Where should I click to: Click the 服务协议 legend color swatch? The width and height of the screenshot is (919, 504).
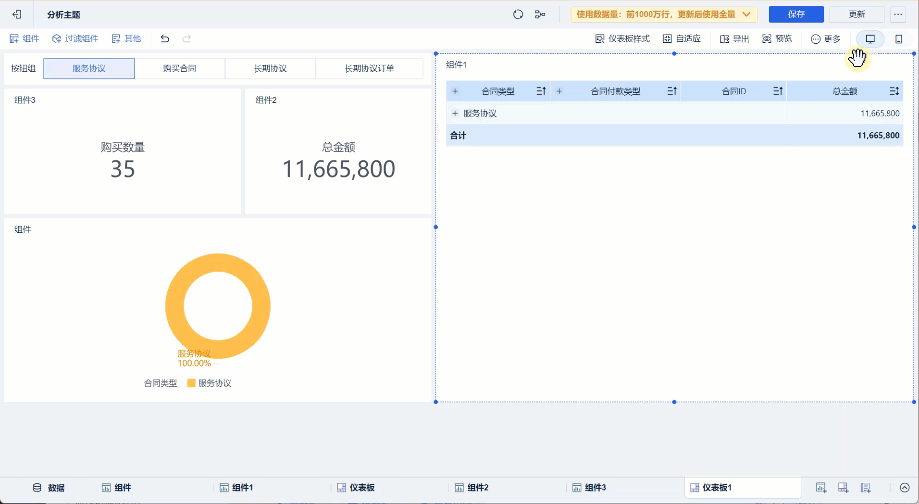pyautogui.click(x=191, y=383)
